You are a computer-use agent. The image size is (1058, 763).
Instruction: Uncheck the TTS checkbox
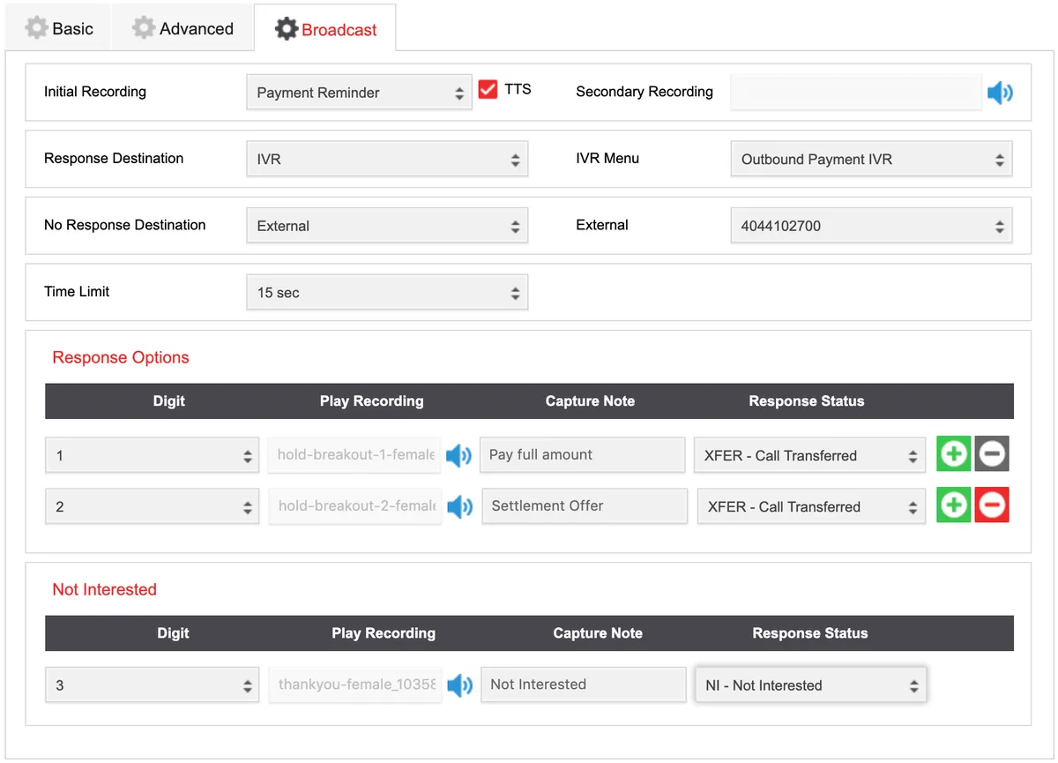[488, 90]
